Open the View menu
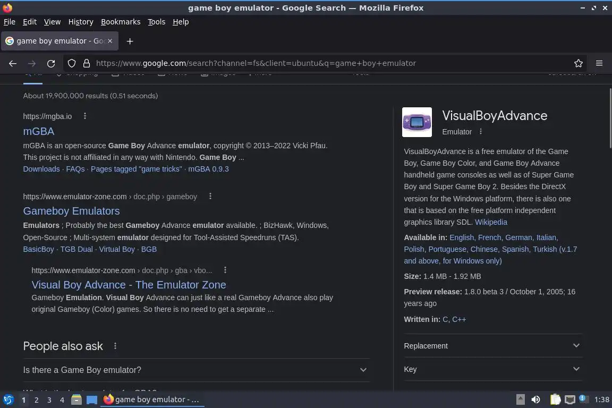 pos(52,22)
